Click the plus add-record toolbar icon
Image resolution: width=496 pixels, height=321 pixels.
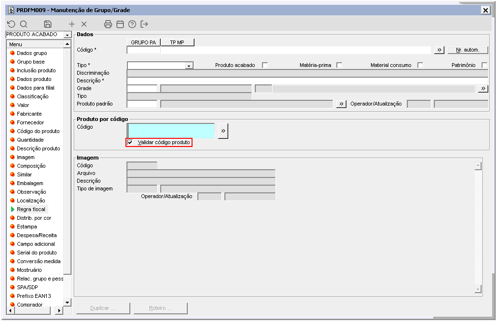pyautogui.click(x=72, y=24)
